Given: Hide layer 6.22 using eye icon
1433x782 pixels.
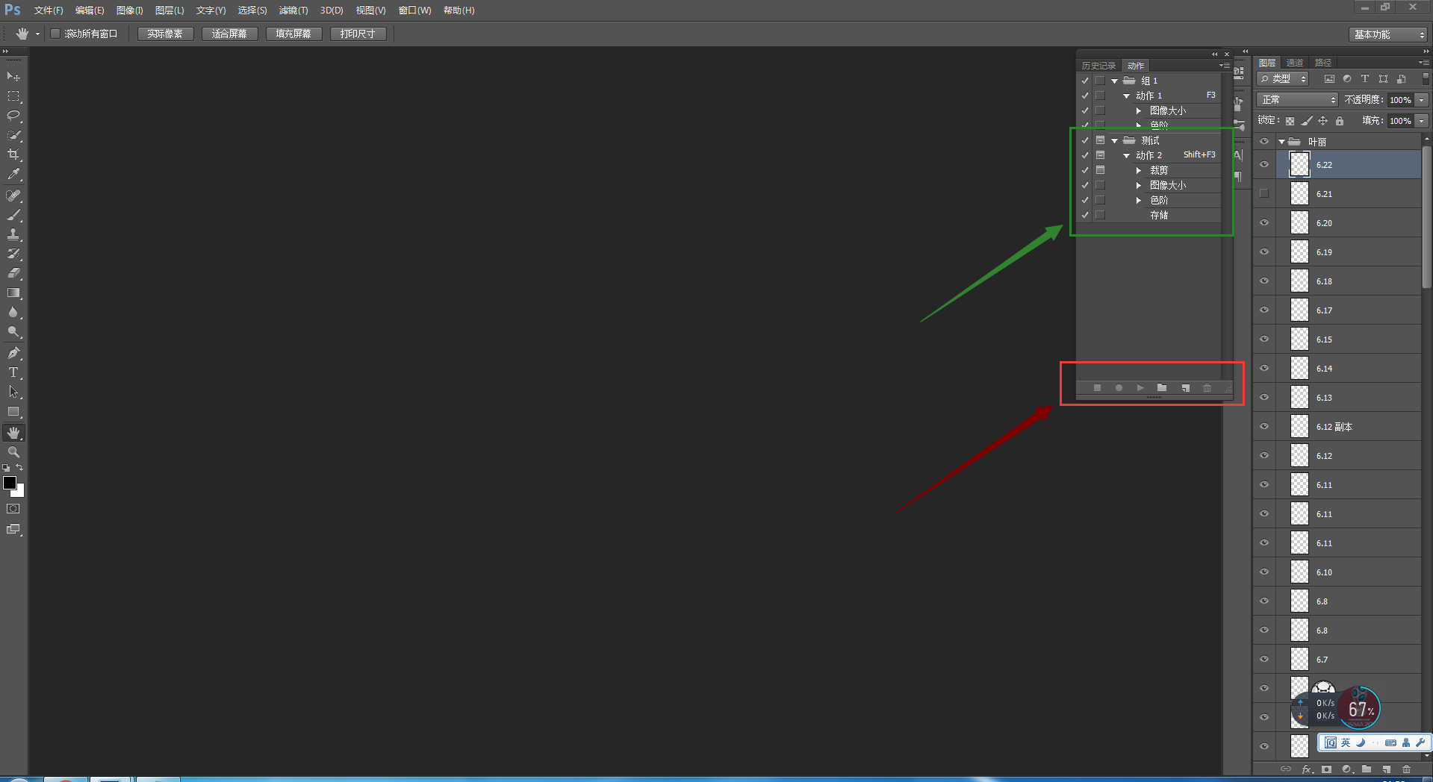Looking at the screenshot, I should tap(1264, 165).
